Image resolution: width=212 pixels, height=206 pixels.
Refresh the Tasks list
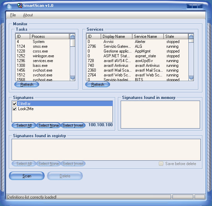(x=27, y=85)
